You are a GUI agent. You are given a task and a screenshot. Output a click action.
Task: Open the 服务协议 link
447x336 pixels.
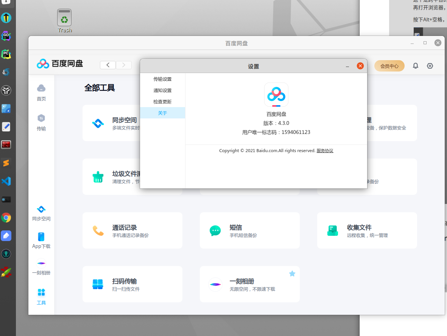click(325, 151)
